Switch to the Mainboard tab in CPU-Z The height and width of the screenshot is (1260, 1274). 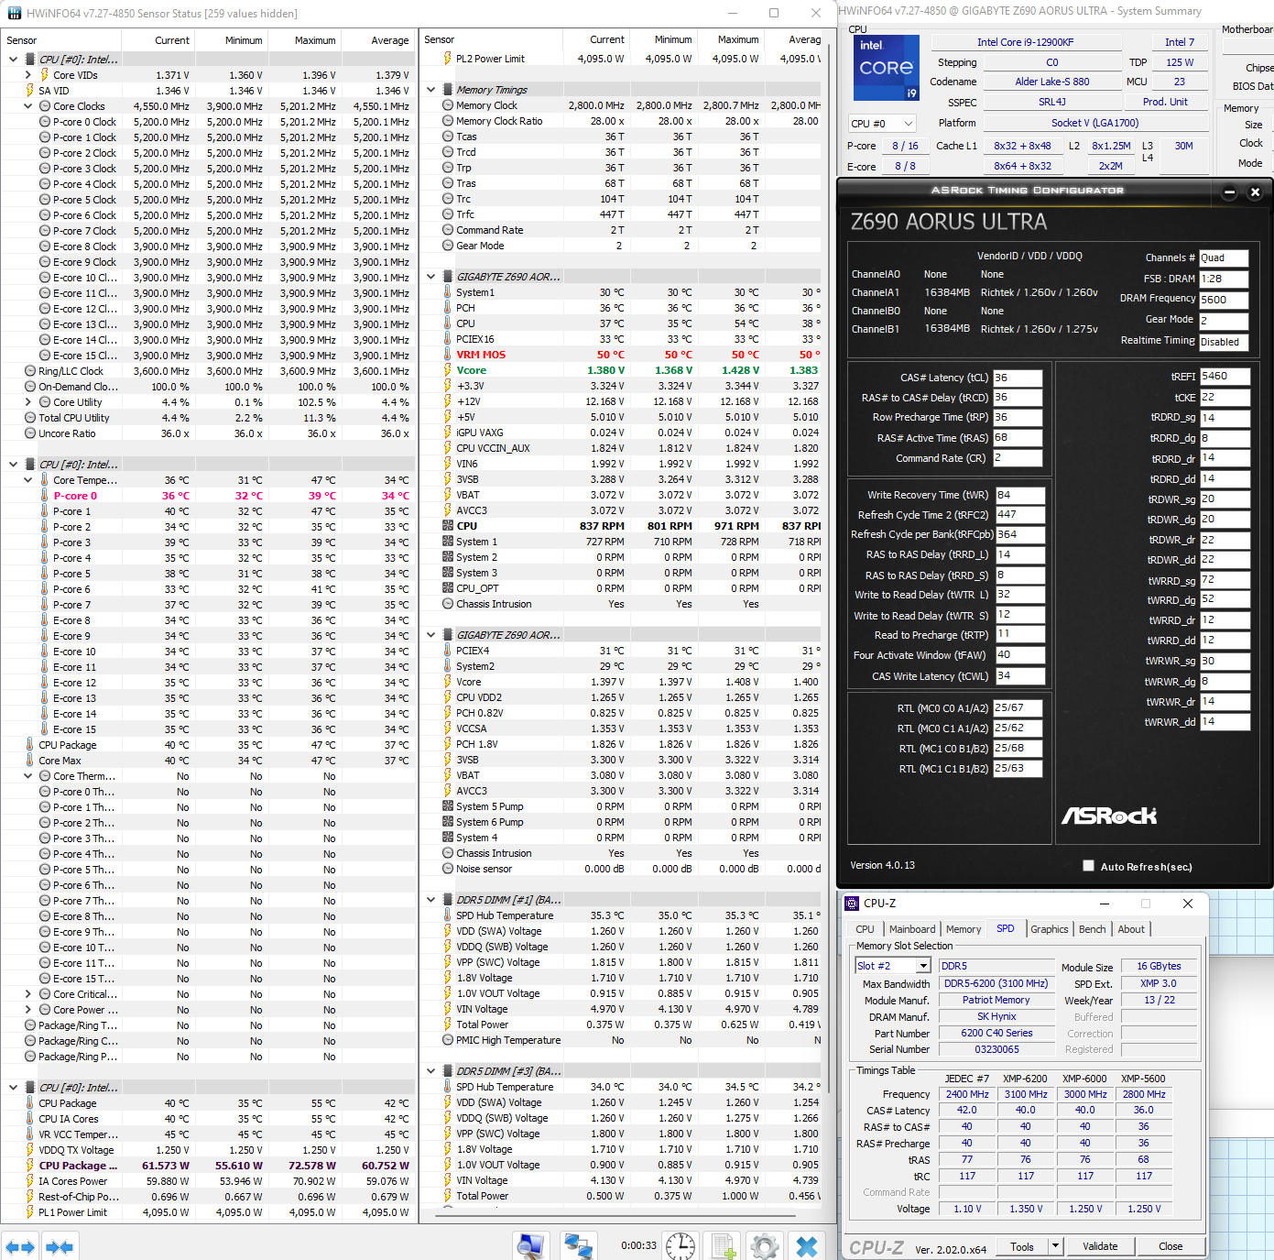[x=912, y=929]
